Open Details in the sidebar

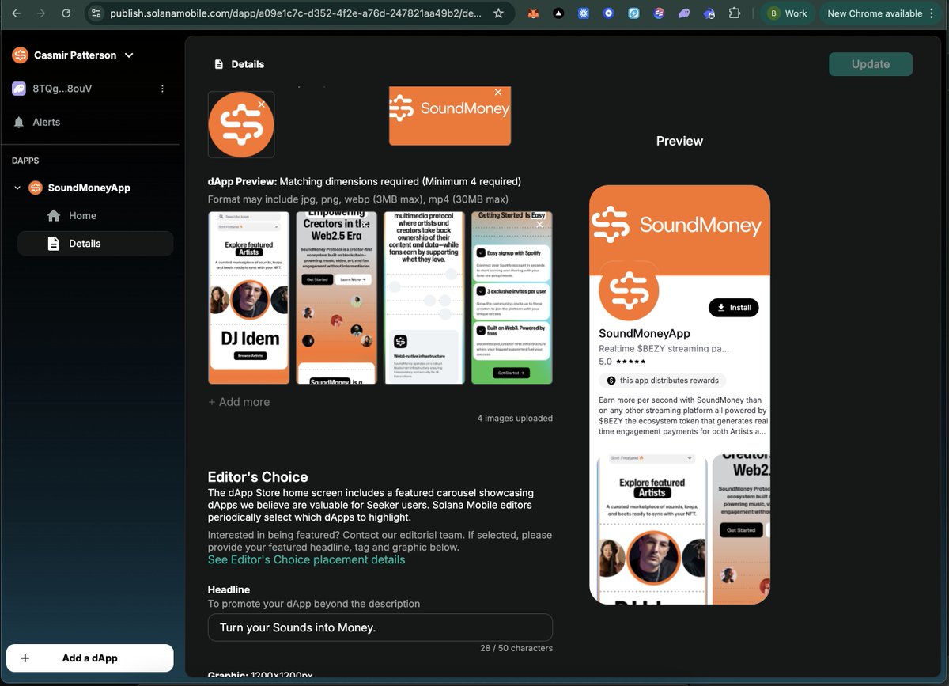point(95,244)
